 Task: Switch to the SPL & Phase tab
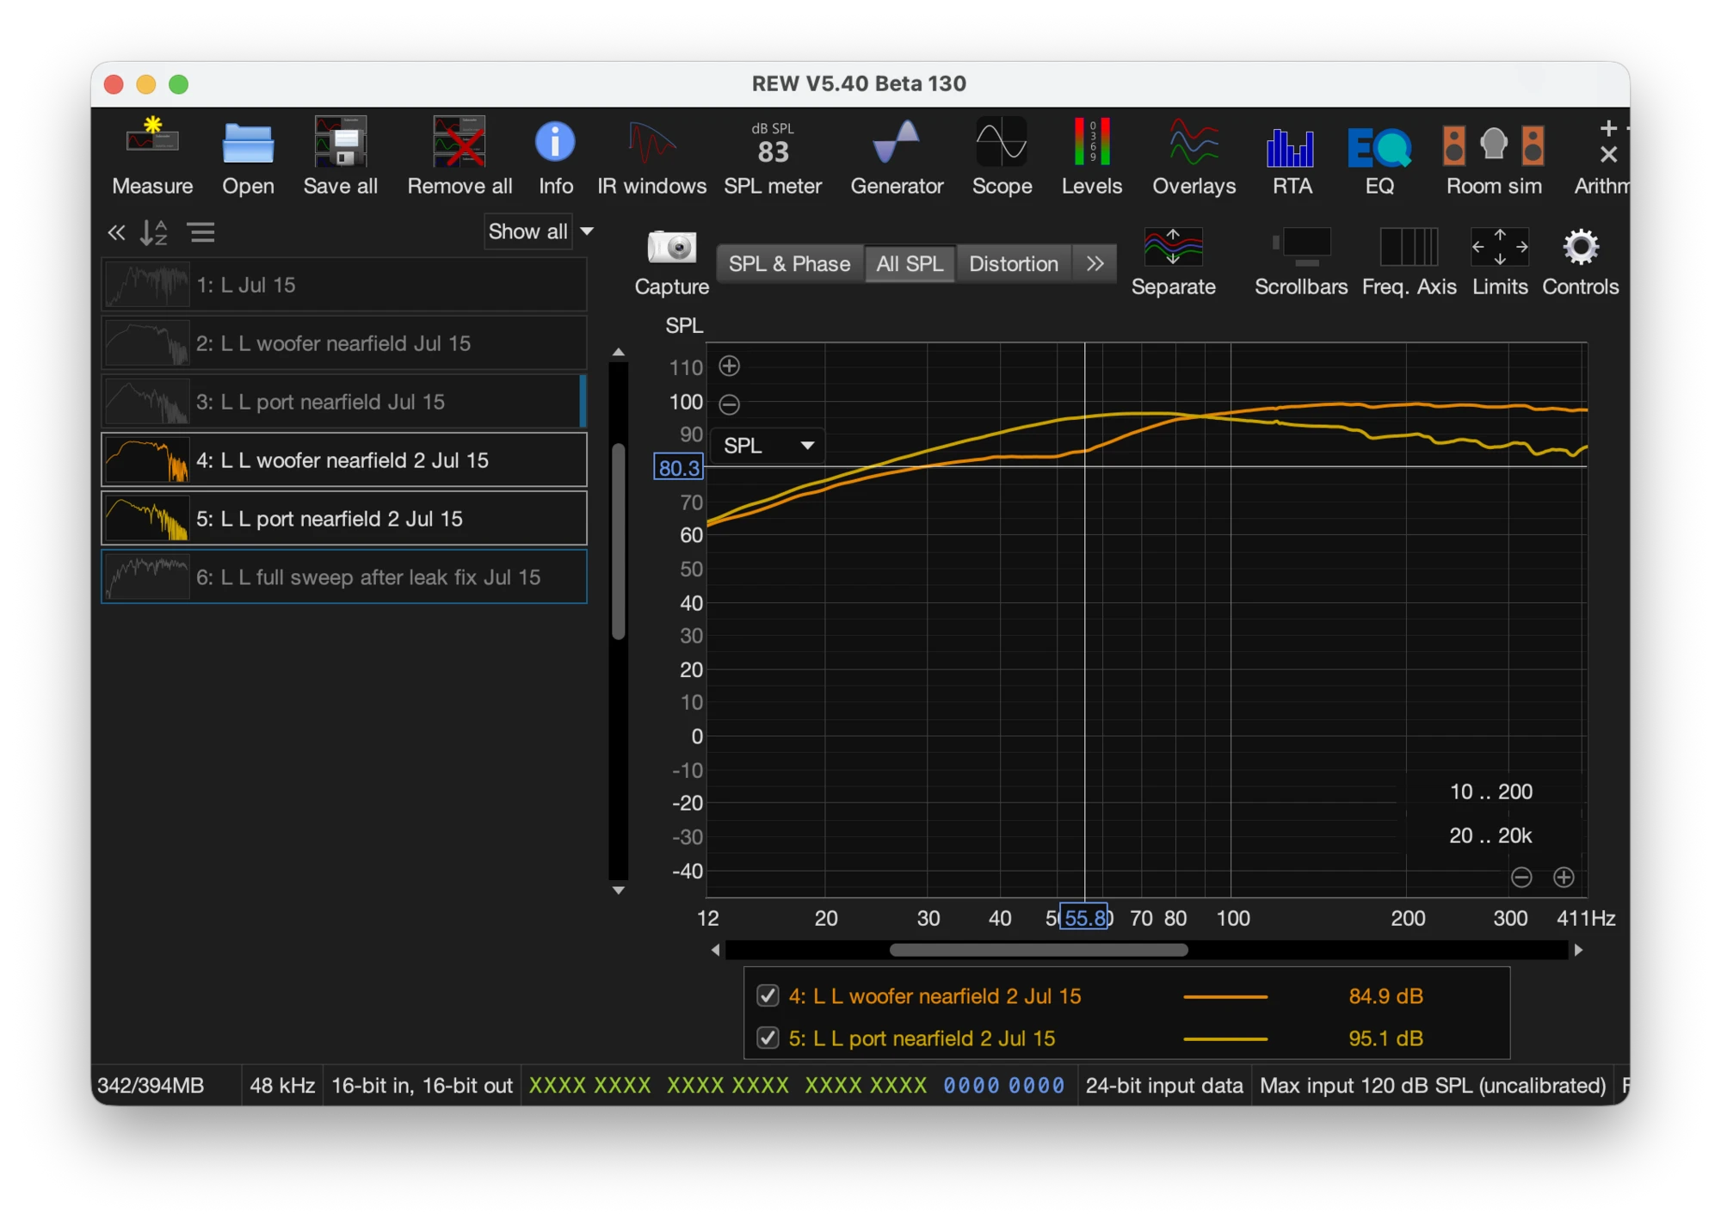tap(789, 264)
